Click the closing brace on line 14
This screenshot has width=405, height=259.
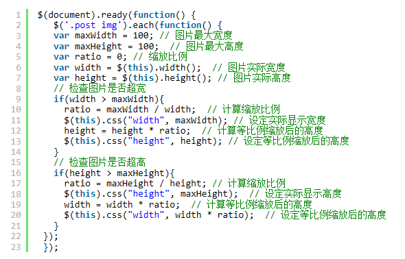(56, 152)
